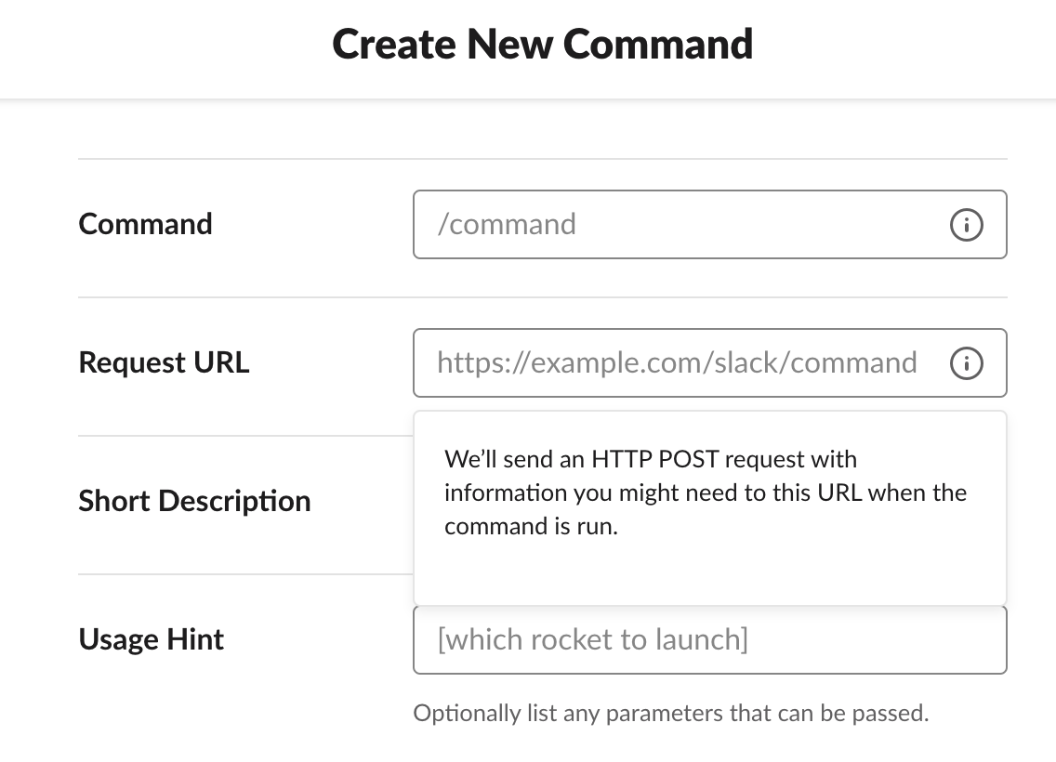
Task: Focus the Request URL input field
Action: [x=710, y=362]
